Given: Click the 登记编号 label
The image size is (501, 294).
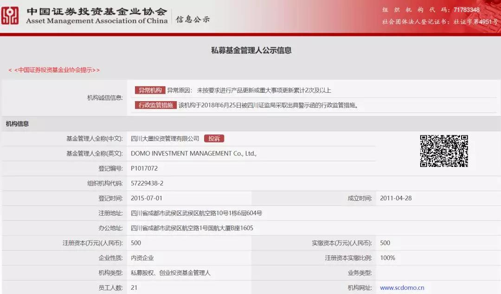Looking at the screenshot, I should (110, 168).
